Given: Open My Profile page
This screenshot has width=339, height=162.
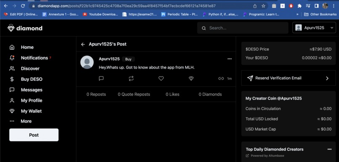Looking at the screenshot, I should point(32,101).
